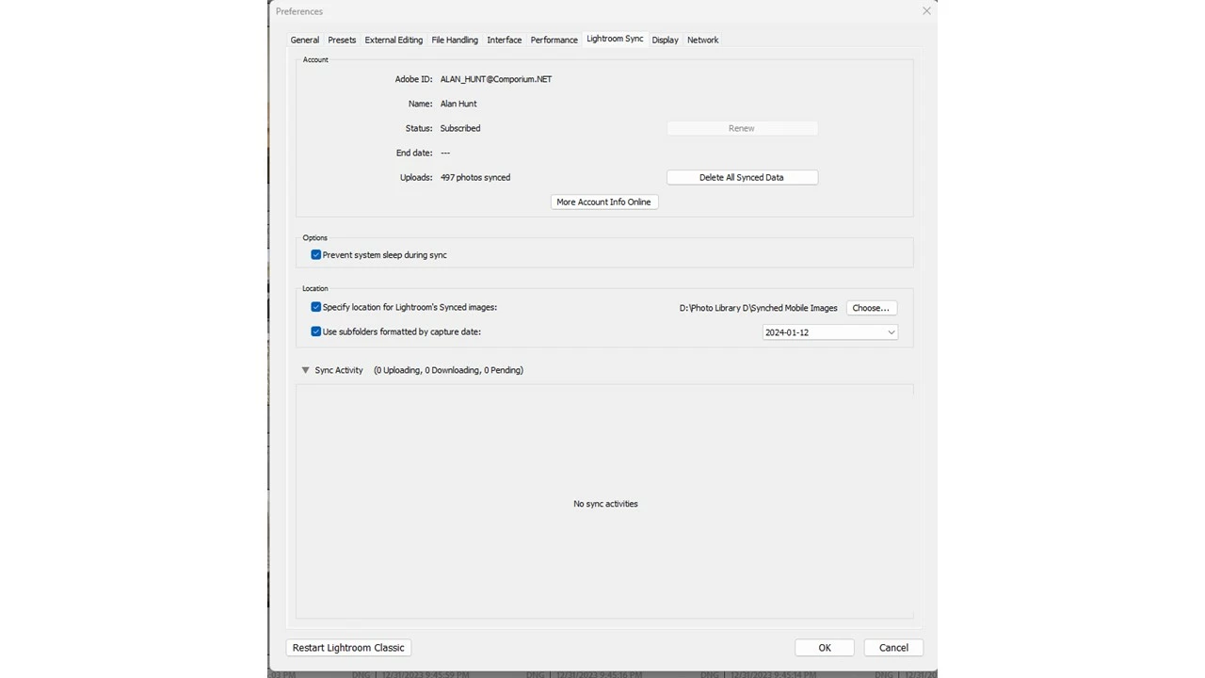Select the External Editing tab

click(x=394, y=40)
